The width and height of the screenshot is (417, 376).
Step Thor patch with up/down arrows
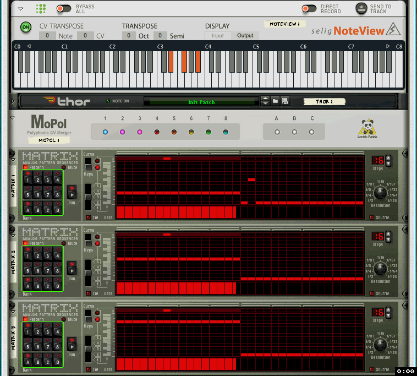coord(265,101)
